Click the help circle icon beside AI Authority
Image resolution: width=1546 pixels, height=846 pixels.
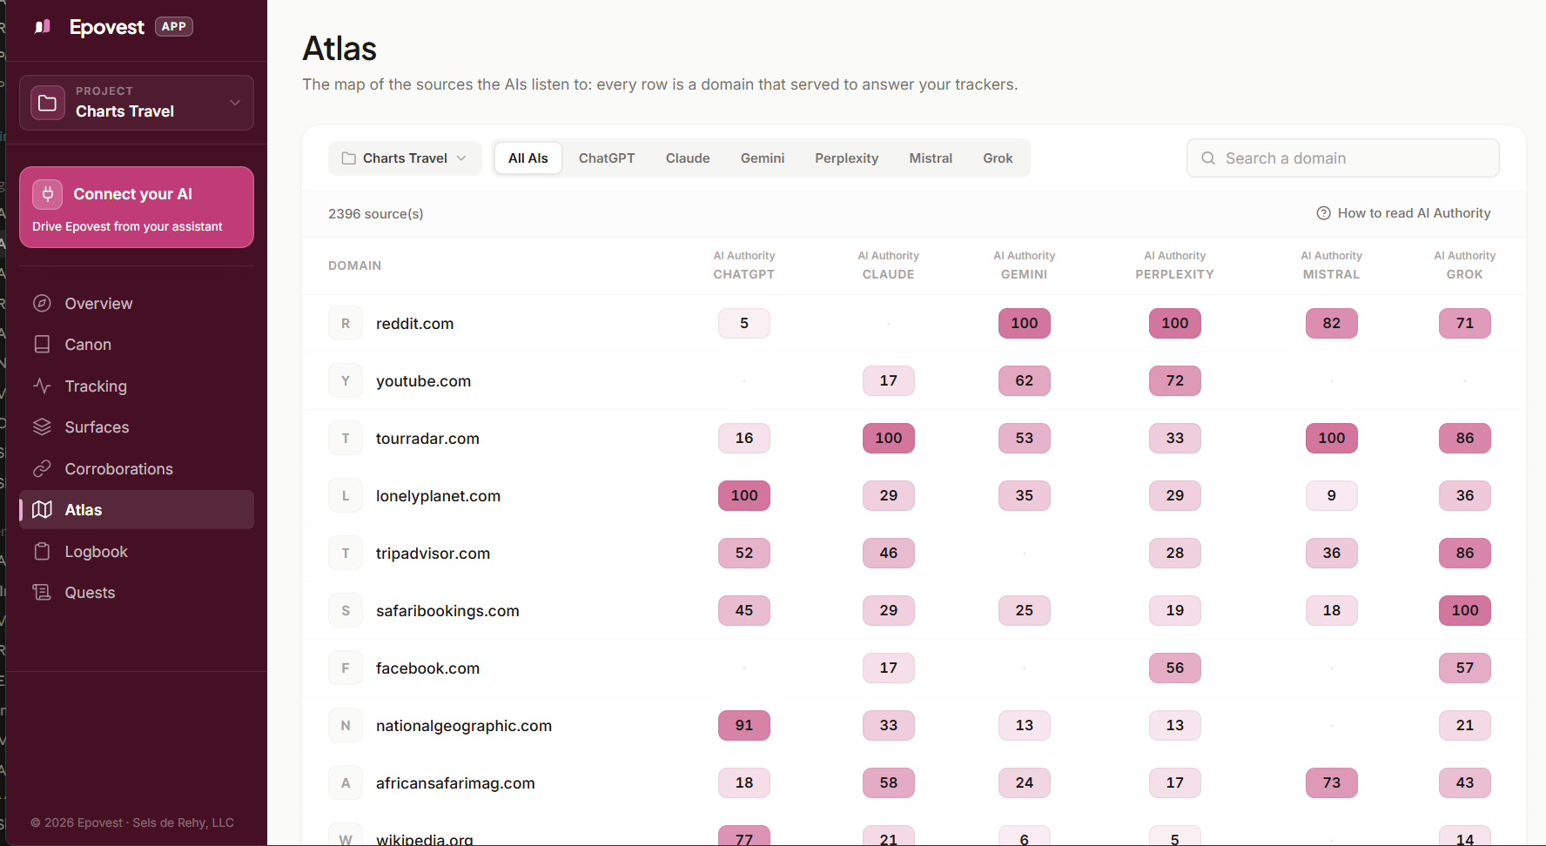click(x=1324, y=213)
